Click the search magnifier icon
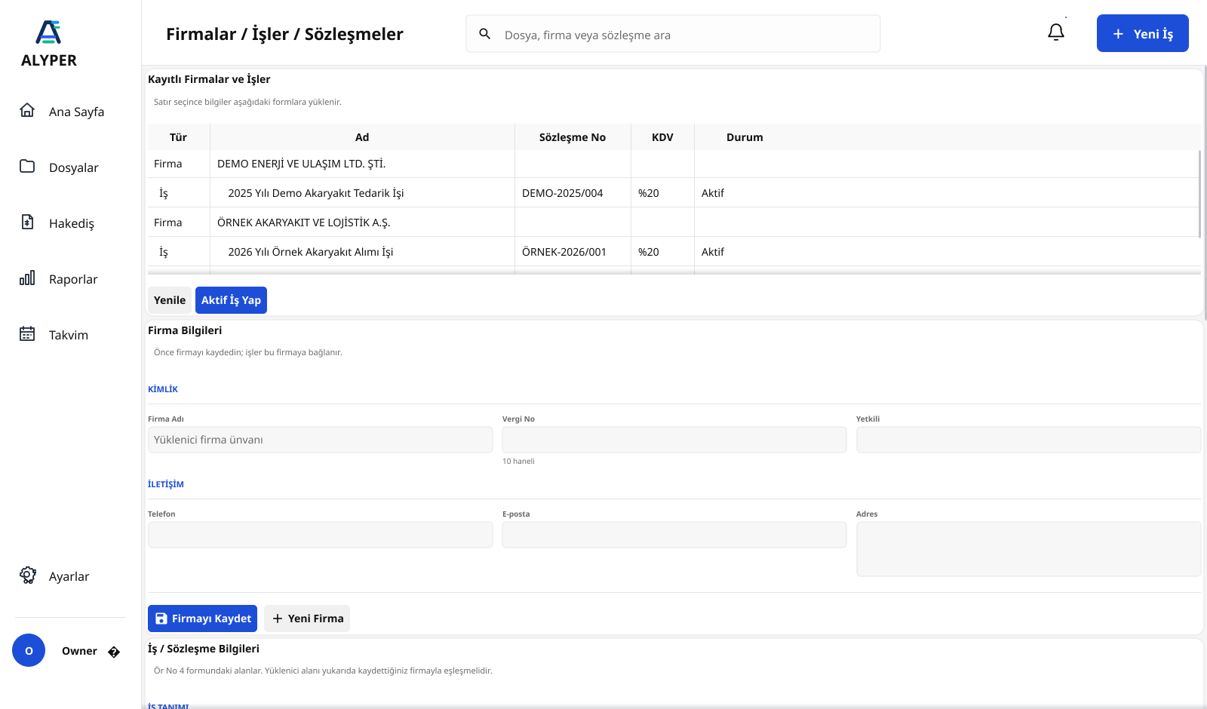 (485, 34)
